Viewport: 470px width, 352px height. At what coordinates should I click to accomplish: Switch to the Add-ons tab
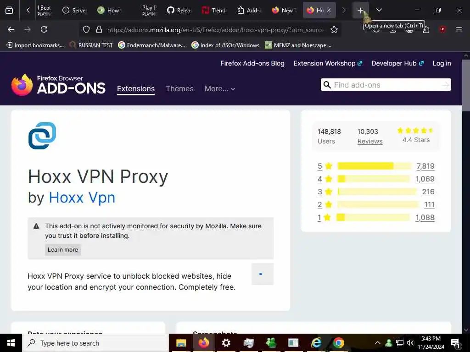[249, 10]
